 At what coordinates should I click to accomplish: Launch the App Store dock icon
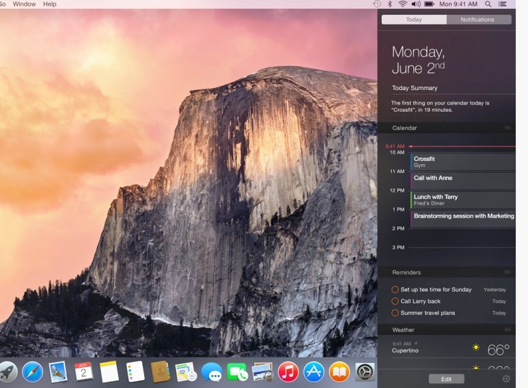(x=314, y=372)
